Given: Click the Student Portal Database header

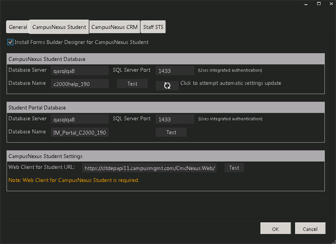Looking at the screenshot, I should point(166,108).
